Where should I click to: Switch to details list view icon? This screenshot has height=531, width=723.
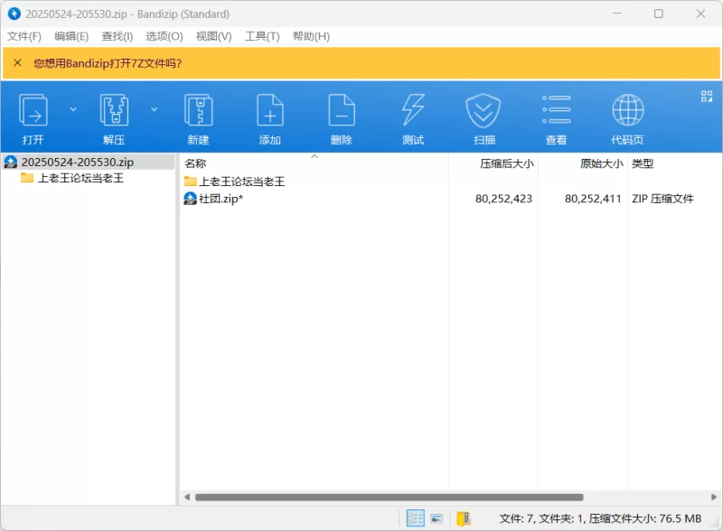(x=415, y=518)
